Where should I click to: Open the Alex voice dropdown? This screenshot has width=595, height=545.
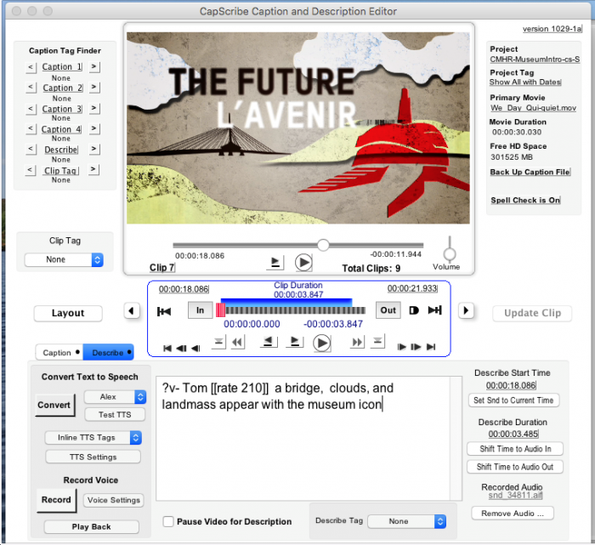(x=115, y=397)
